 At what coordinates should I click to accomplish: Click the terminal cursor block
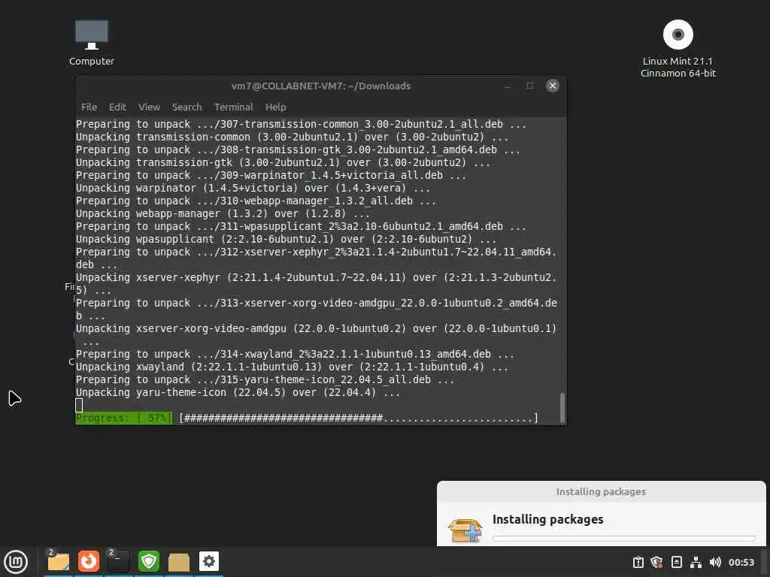(79, 405)
